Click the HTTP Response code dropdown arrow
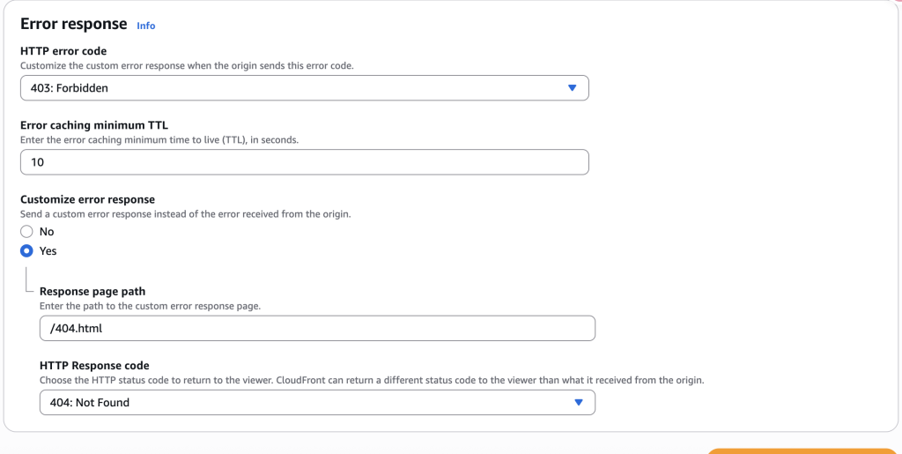Viewport: 902px width, 454px height. click(579, 402)
